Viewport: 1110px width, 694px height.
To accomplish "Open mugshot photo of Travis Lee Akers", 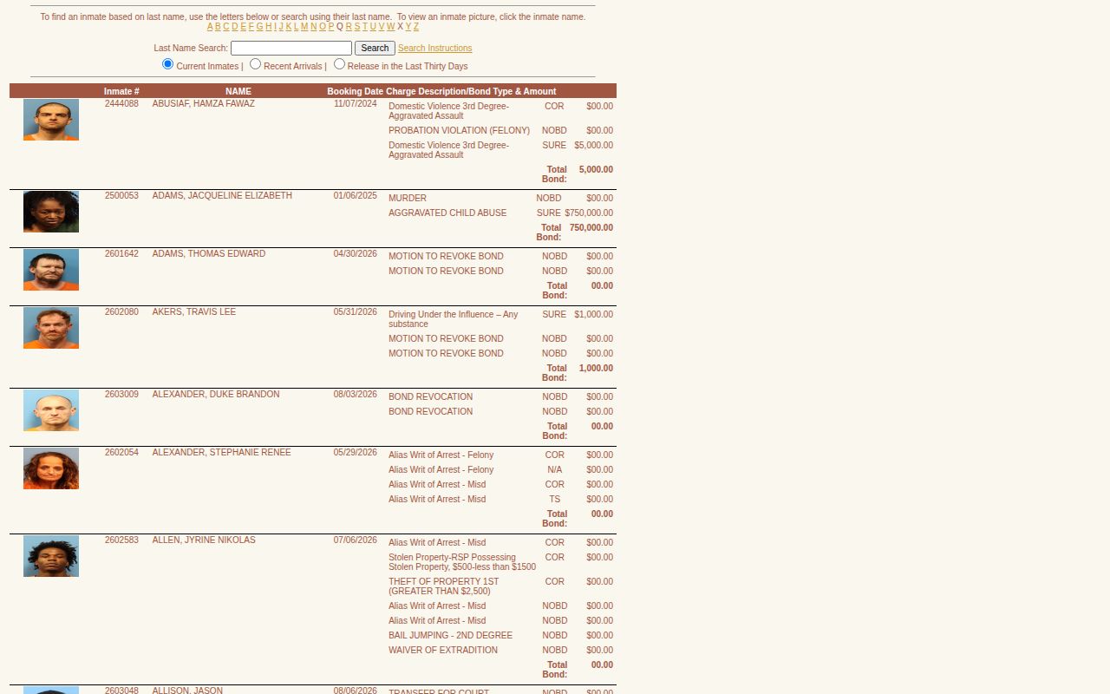I will point(51,328).
